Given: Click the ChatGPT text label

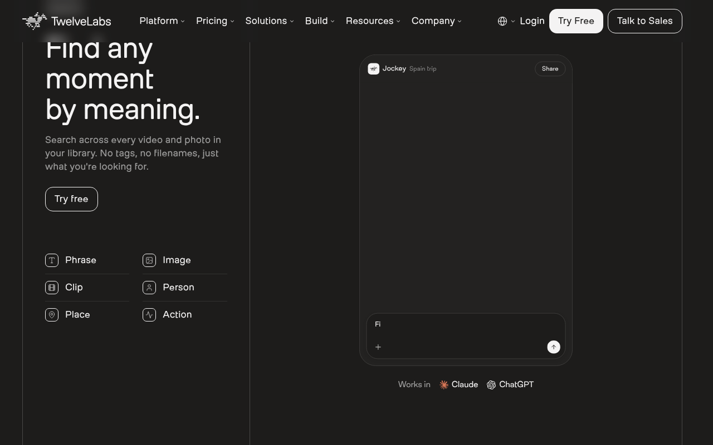Looking at the screenshot, I should tap(516, 385).
